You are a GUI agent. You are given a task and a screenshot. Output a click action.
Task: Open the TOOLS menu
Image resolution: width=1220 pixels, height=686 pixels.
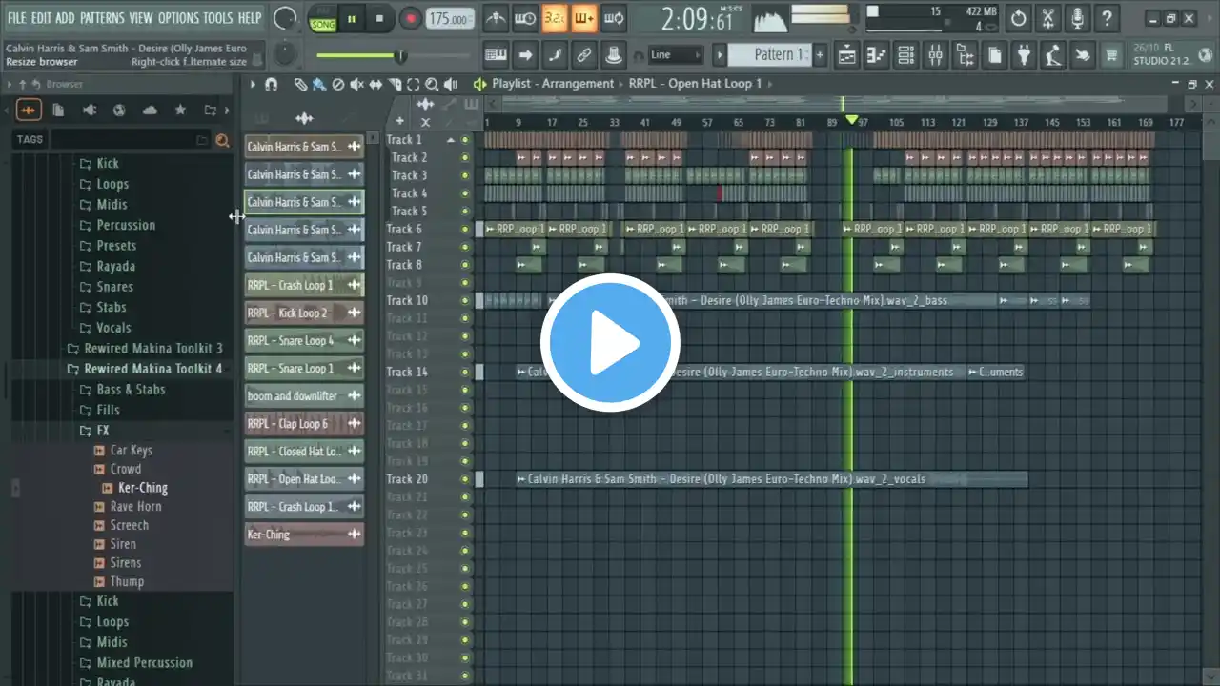[x=217, y=18]
